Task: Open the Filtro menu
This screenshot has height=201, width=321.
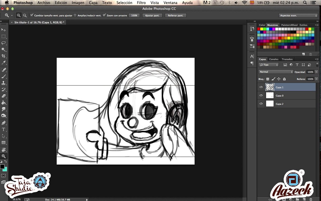Action: [x=141, y=3]
